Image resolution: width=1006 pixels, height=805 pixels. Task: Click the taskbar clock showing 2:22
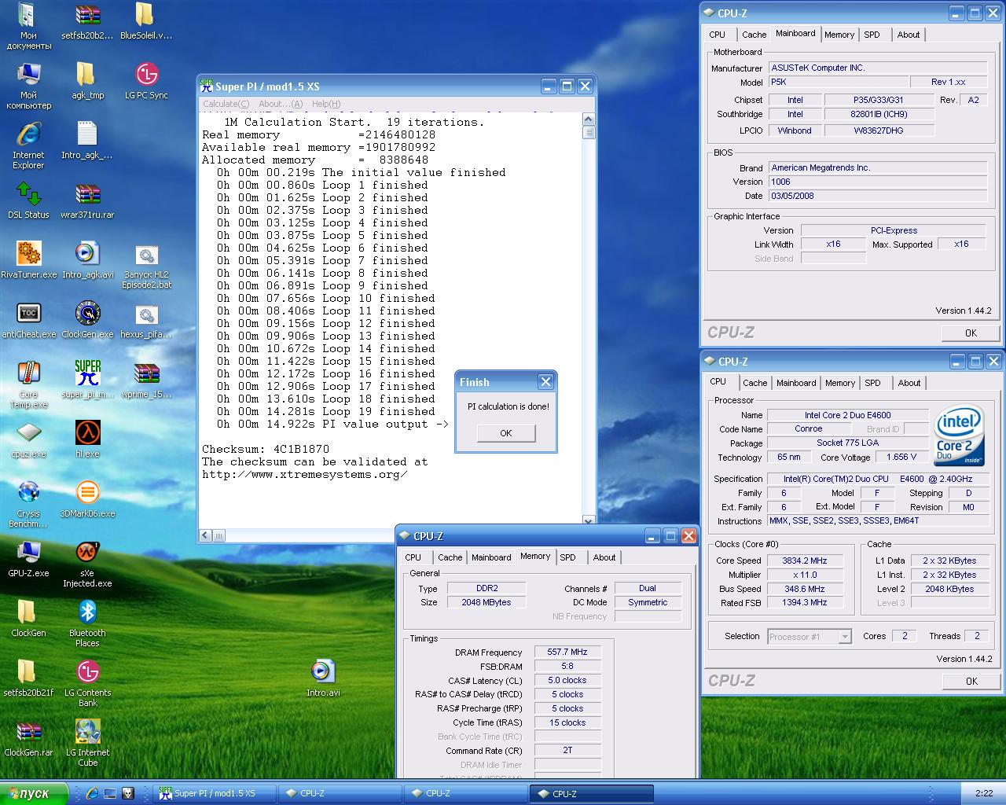pos(983,793)
